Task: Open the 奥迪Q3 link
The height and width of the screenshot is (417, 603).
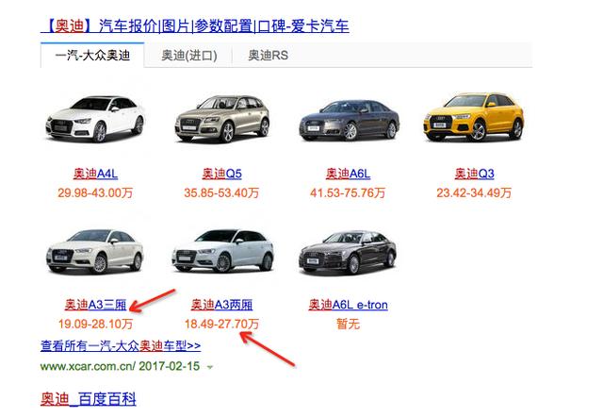Action: [x=474, y=174]
